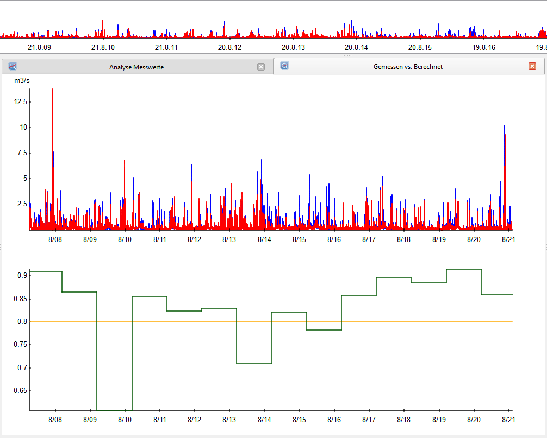Click the green step segment at 0.71

tap(254, 363)
